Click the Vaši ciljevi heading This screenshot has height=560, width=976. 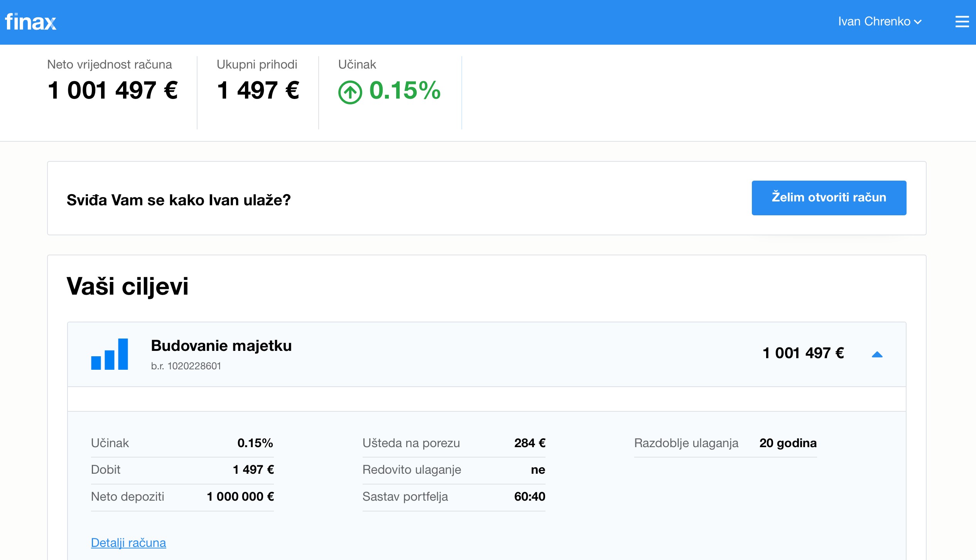point(127,287)
